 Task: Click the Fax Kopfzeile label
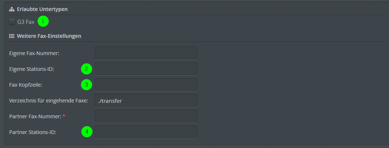pyautogui.click(x=26, y=85)
